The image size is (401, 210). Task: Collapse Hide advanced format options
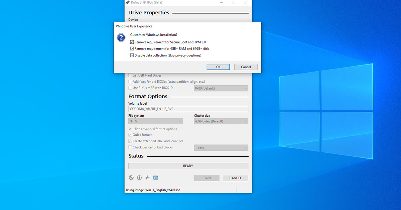pos(153,129)
